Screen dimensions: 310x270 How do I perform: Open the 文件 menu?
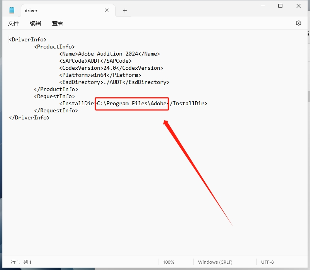(13, 23)
